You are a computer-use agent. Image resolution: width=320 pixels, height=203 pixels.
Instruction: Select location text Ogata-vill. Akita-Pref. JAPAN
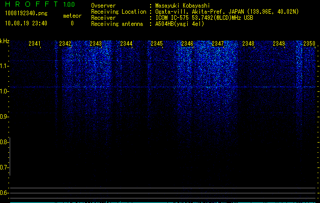[x=200, y=12]
